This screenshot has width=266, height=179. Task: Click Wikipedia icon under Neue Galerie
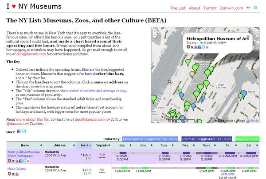[x=13, y=174]
